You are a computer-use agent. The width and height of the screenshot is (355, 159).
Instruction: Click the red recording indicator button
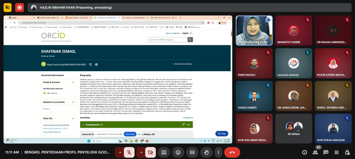pyautogui.click(x=19, y=7)
